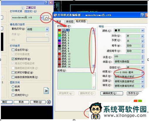This screenshot has width=149, height=121.
Task: Select the 横向 radio button
Action: click(x=13, y=90)
